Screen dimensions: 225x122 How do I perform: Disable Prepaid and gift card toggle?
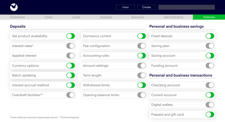(210, 114)
